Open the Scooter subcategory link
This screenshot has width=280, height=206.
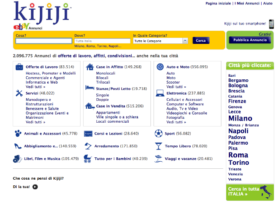pos(173,82)
